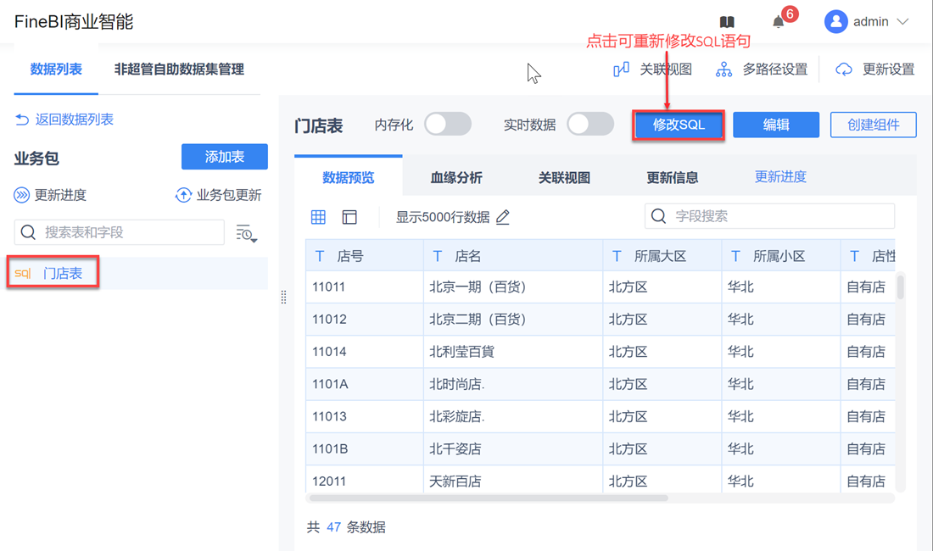Switch to the 血缘分析 tab

click(x=456, y=178)
